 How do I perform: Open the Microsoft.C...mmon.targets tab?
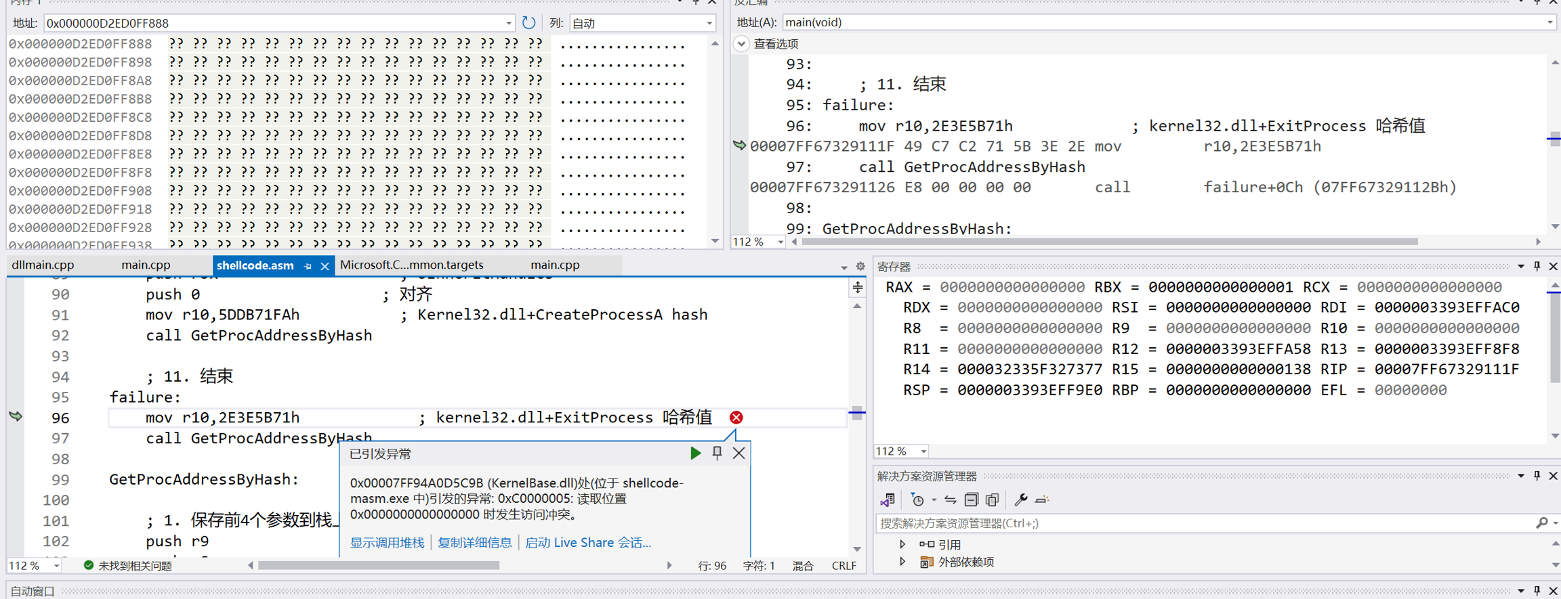[x=411, y=265]
